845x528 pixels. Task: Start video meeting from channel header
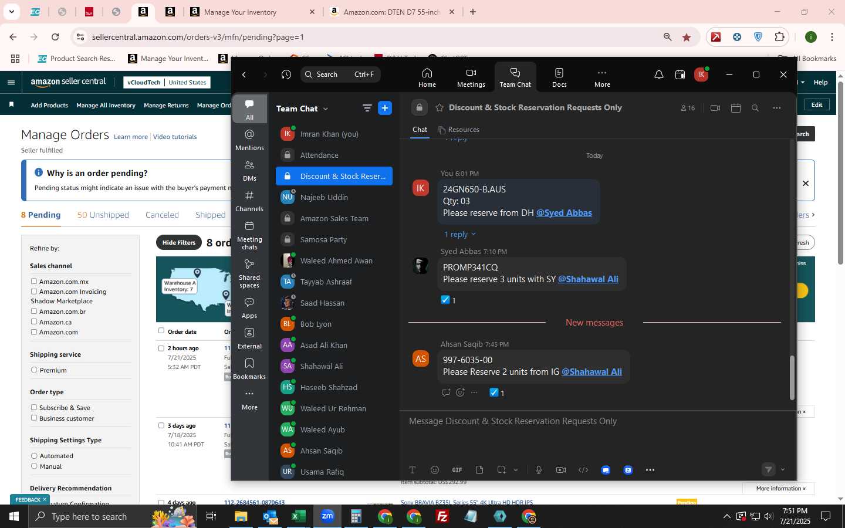click(x=715, y=108)
